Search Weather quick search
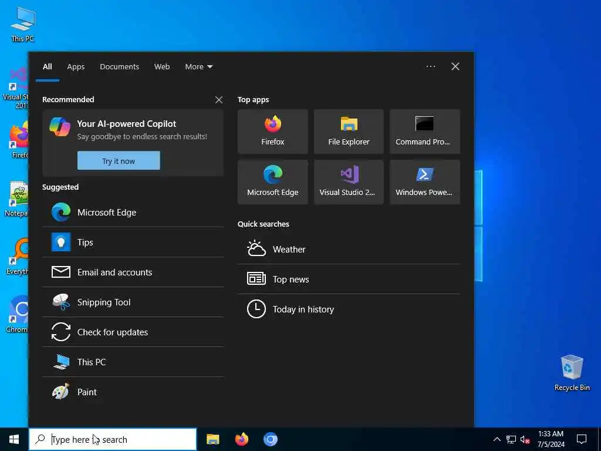Image resolution: width=601 pixels, height=451 pixels. pos(349,249)
